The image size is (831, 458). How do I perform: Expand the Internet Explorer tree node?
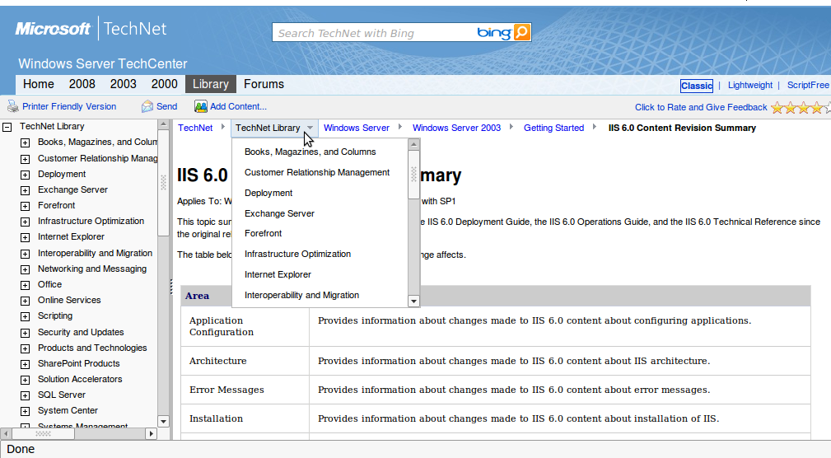pyautogui.click(x=25, y=237)
